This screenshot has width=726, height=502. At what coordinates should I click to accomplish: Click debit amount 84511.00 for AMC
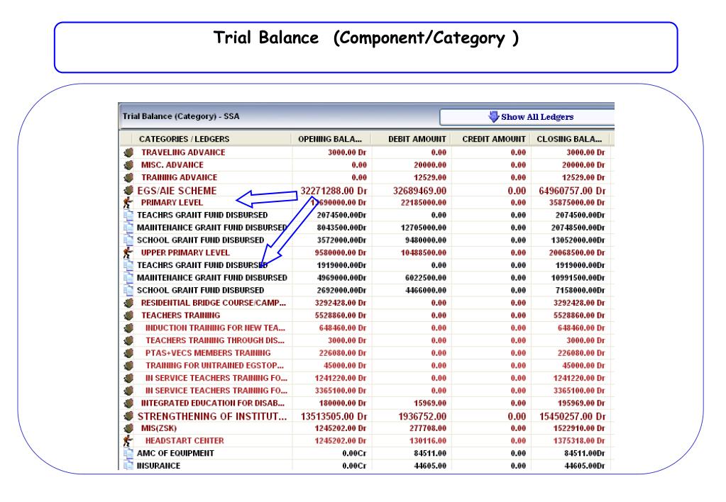tap(430, 453)
